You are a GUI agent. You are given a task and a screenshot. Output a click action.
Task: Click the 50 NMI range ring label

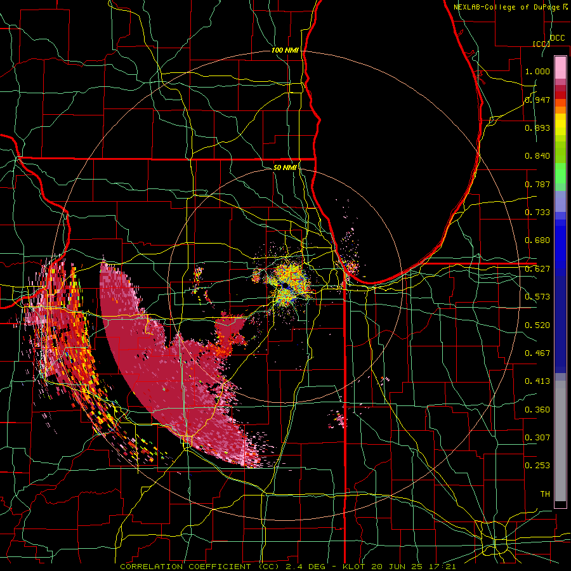tap(285, 167)
